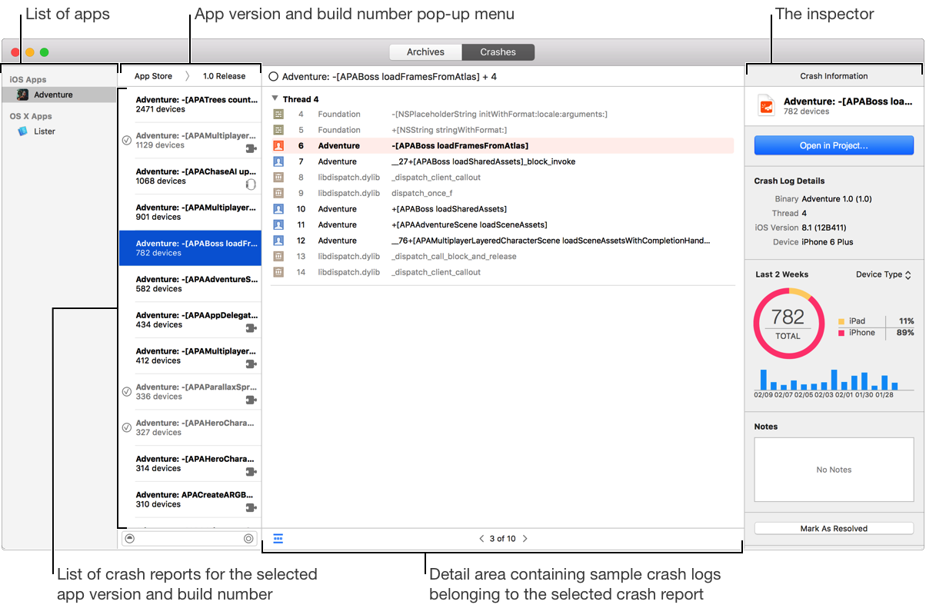926x608 pixels.
Task: Click the crash report filter search field
Action: [x=188, y=539]
